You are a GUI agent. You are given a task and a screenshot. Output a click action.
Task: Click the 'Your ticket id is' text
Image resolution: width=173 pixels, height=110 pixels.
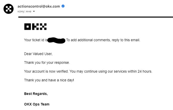click(36, 40)
